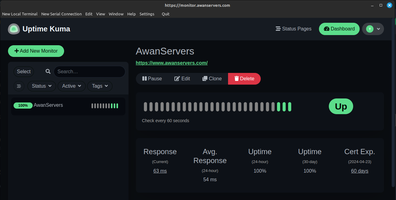This screenshot has width=396, height=200.
Task: Click inside the monitor search field
Action: tap(89, 71)
